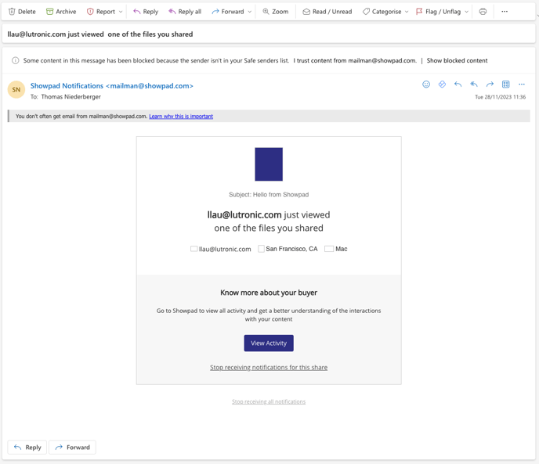This screenshot has width=539, height=464.
Task: Click 'Learn why this is important' link
Action: tap(181, 117)
